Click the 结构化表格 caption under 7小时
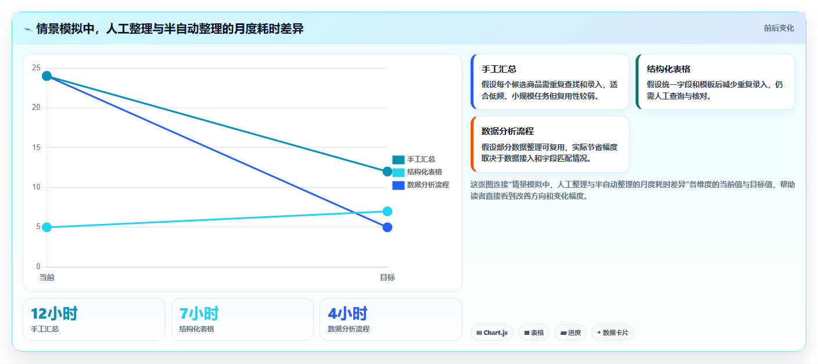The width and height of the screenshot is (818, 364). coord(197,329)
